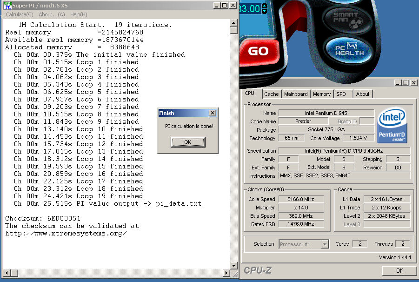Click the 'Socket 775 LGA' package field
This screenshot has height=282, width=419.
[326, 130]
